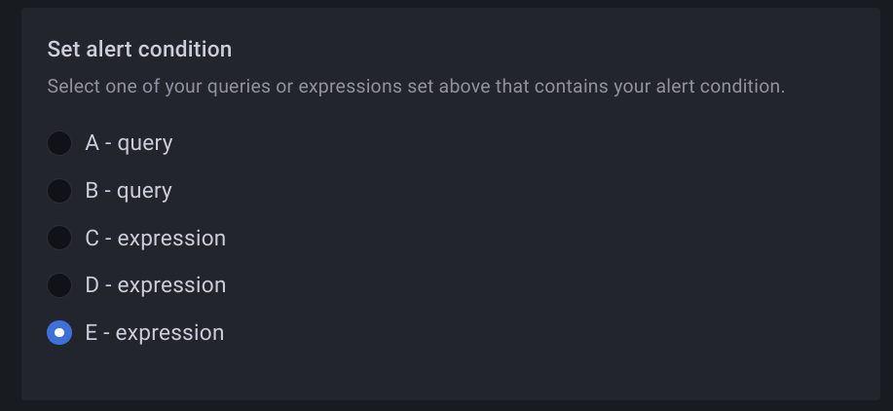Image resolution: width=893 pixels, height=411 pixels.
Task: Choose the C - expression radio button
Action: coord(59,238)
